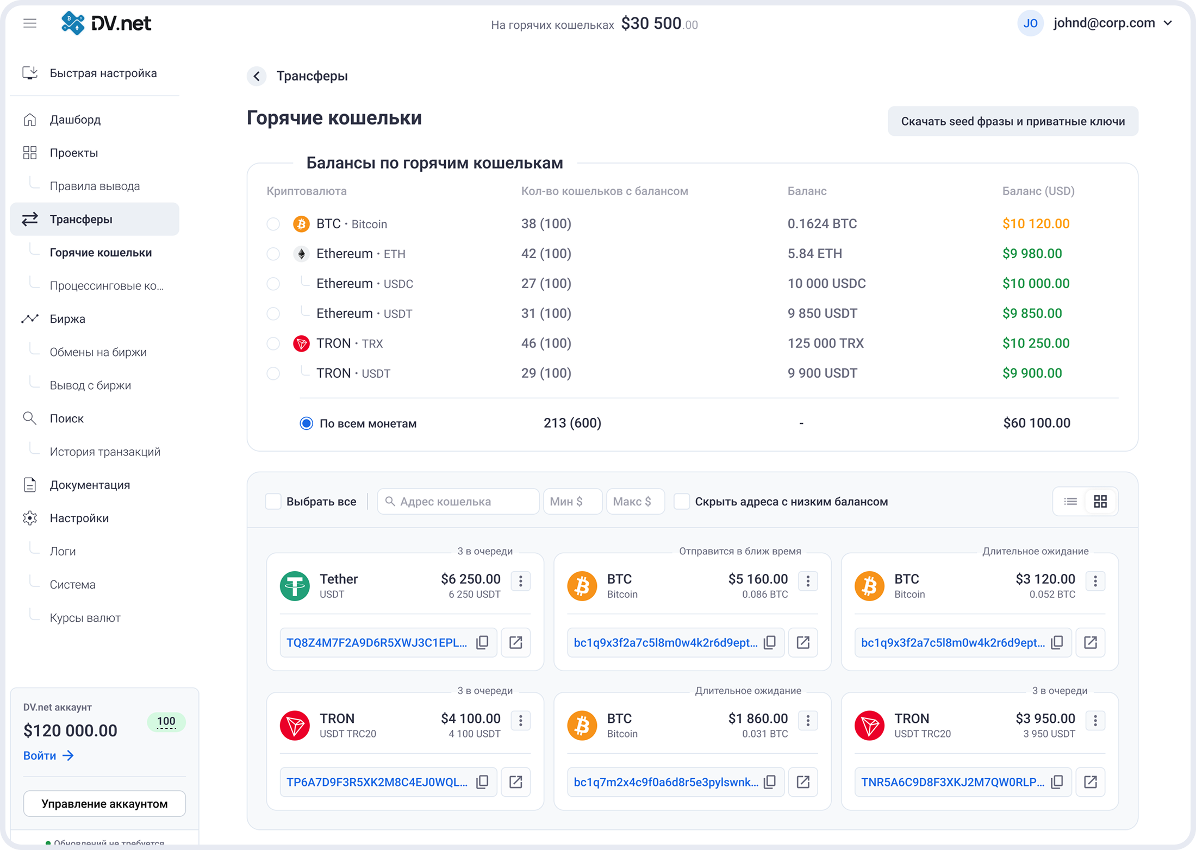Go to История транзакций menu item
The image size is (1196, 850).
coord(104,452)
